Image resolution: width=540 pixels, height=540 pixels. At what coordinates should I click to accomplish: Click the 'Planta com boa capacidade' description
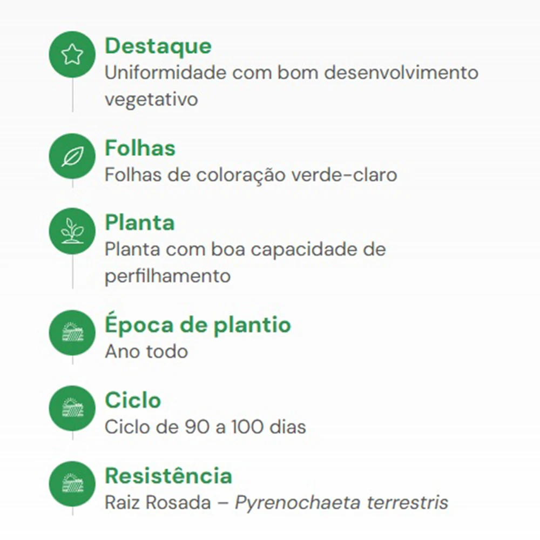(x=245, y=249)
